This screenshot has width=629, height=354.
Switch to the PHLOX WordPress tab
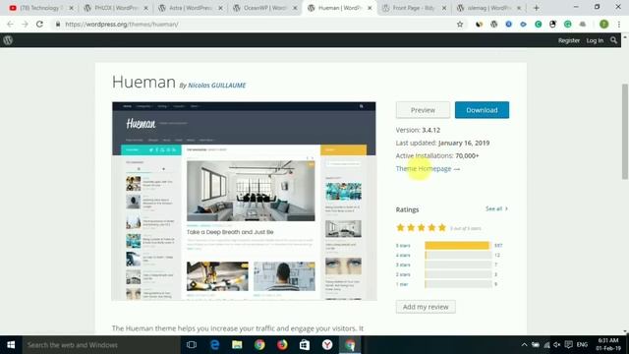[x=115, y=8]
